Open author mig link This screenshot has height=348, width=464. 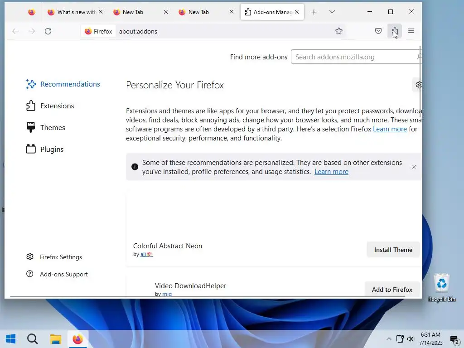click(167, 294)
